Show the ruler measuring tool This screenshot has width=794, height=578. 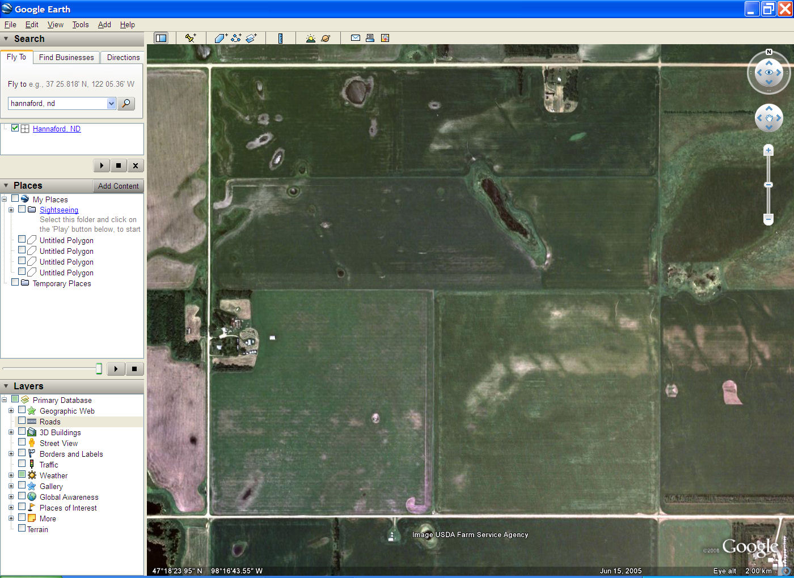280,38
